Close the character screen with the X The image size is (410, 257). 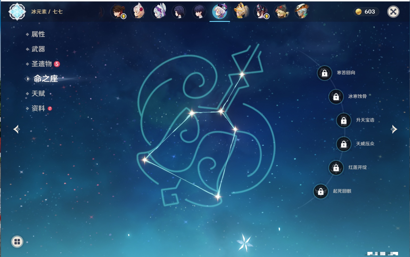tap(393, 12)
